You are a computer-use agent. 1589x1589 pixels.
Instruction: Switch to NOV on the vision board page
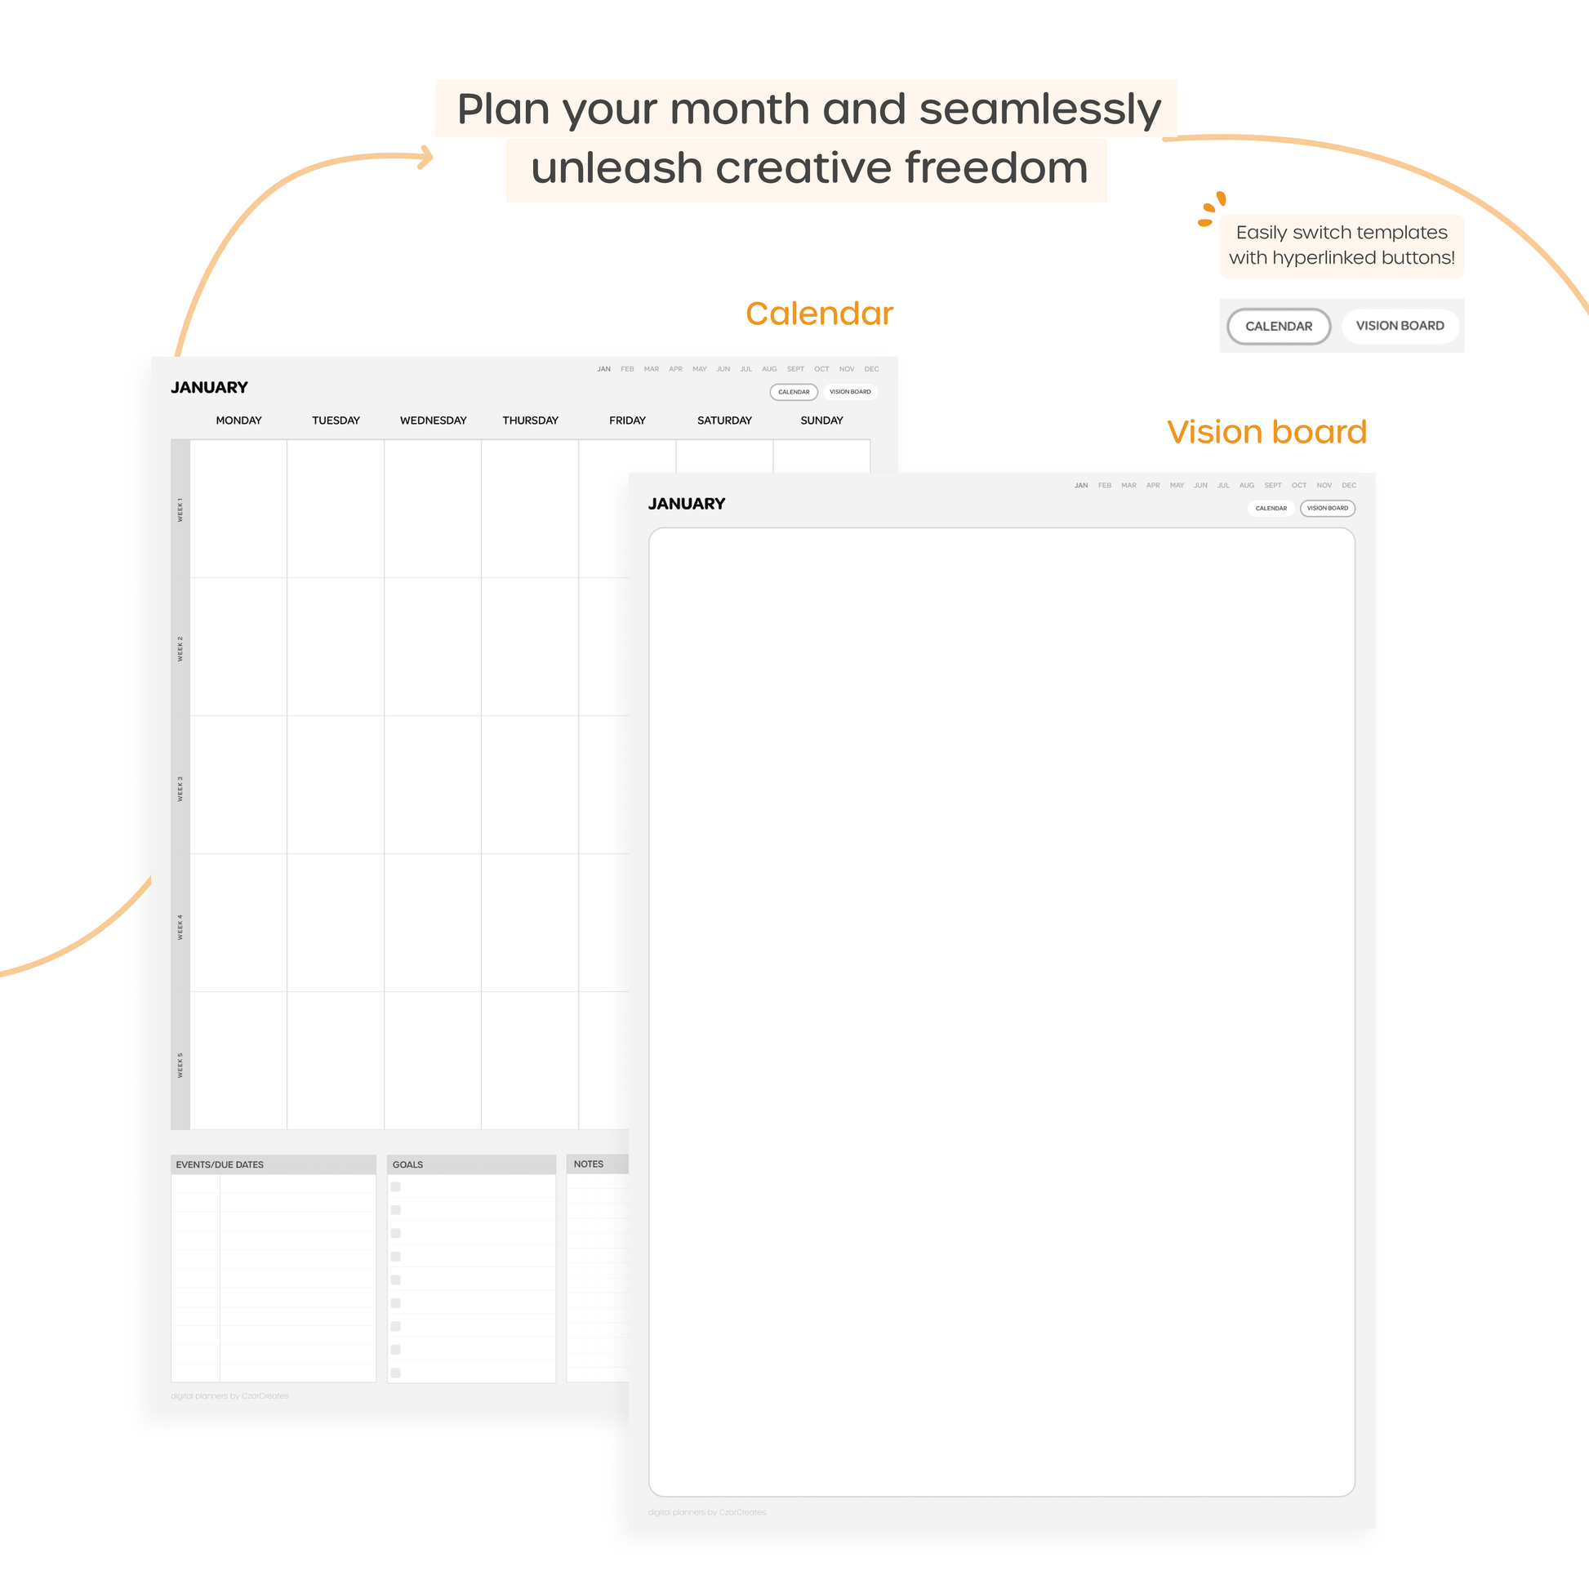click(1324, 485)
